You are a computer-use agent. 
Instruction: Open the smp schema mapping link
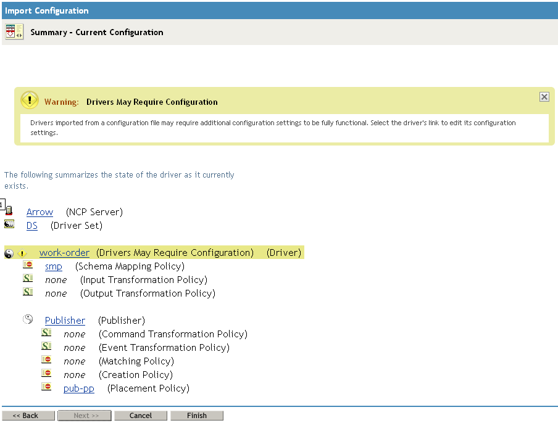click(x=54, y=266)
